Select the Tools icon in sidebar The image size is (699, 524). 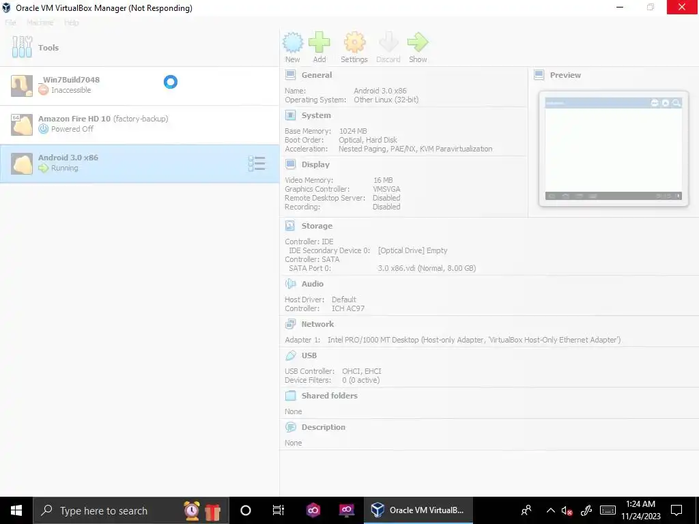pyautogui.click(x=22, y=47)
